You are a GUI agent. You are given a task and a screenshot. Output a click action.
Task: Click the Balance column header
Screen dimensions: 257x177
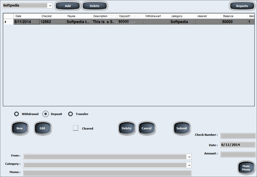(x=234, y=16)
